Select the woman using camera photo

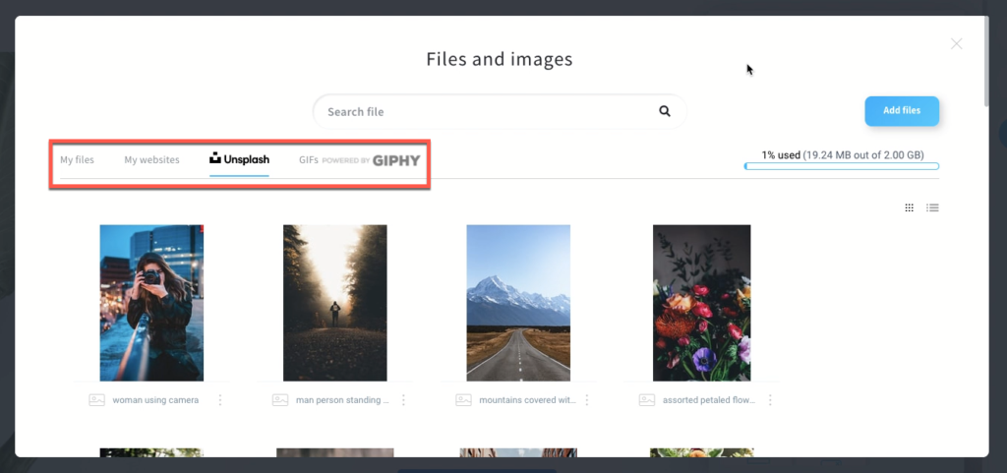pyautogui.click(x=151, y=303)
